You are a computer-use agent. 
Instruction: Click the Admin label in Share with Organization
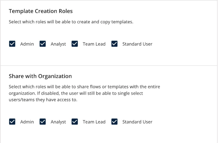click(27, 122)
